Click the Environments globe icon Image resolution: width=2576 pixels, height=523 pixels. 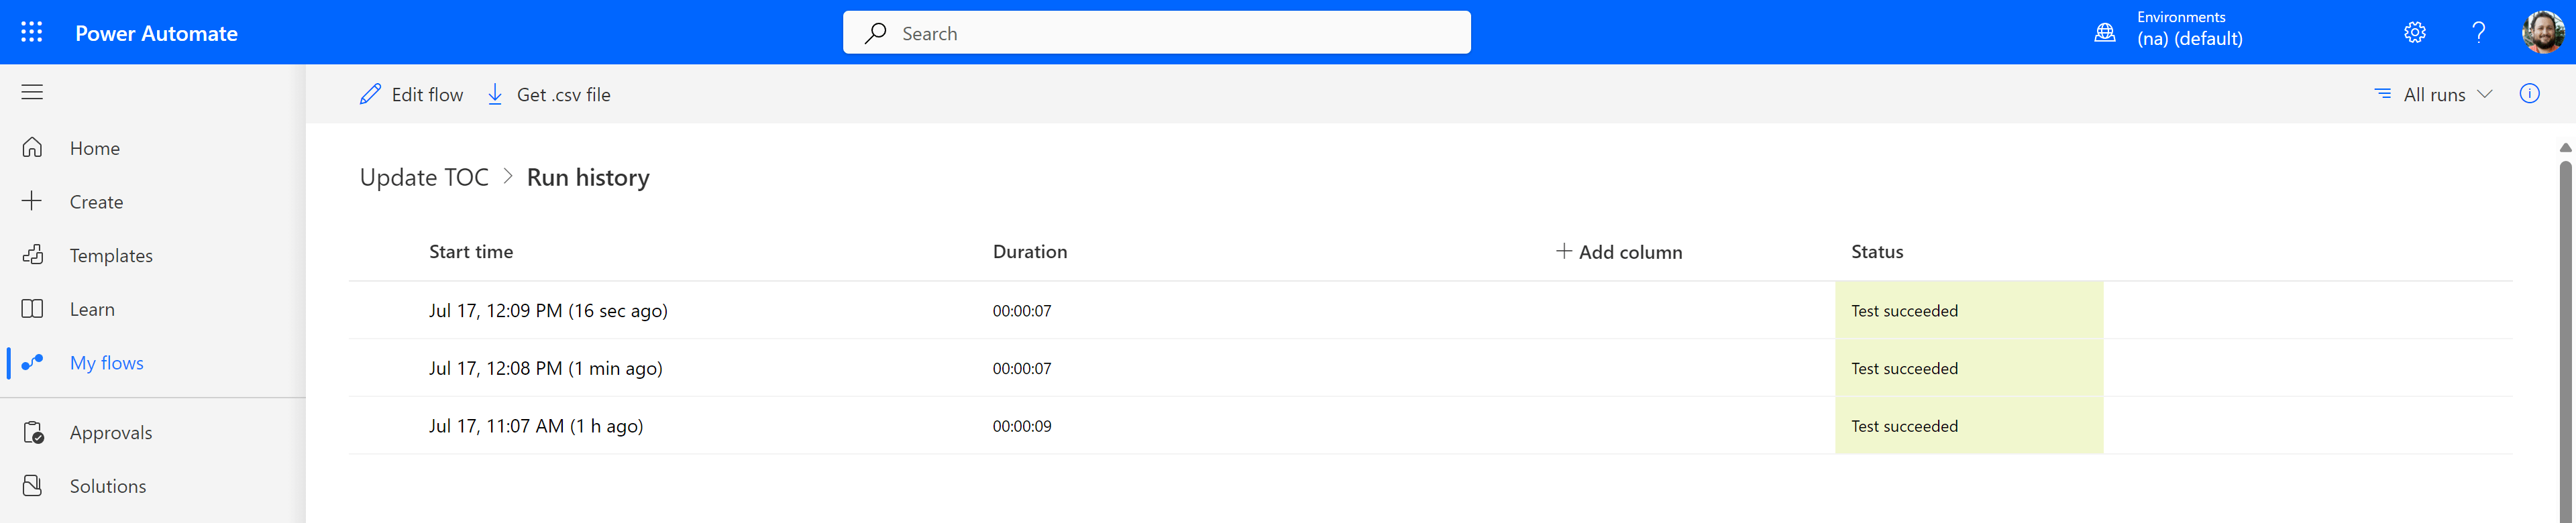[2105, 33]
